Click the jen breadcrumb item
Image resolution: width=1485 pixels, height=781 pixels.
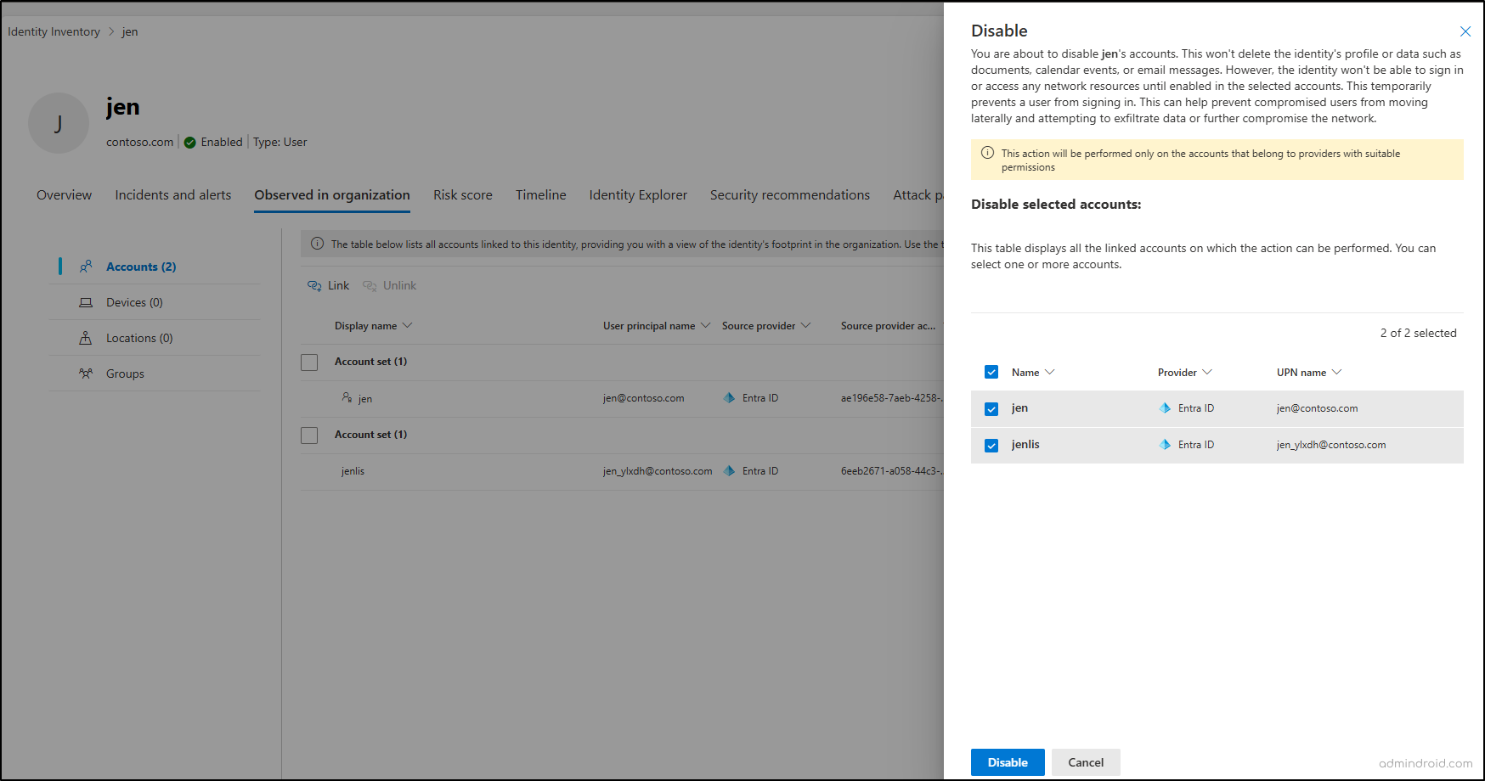pos(130,31)
